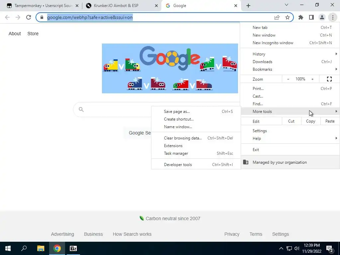
Task: Close the Chrome three-dot menu button
Action: coord(333,17)
